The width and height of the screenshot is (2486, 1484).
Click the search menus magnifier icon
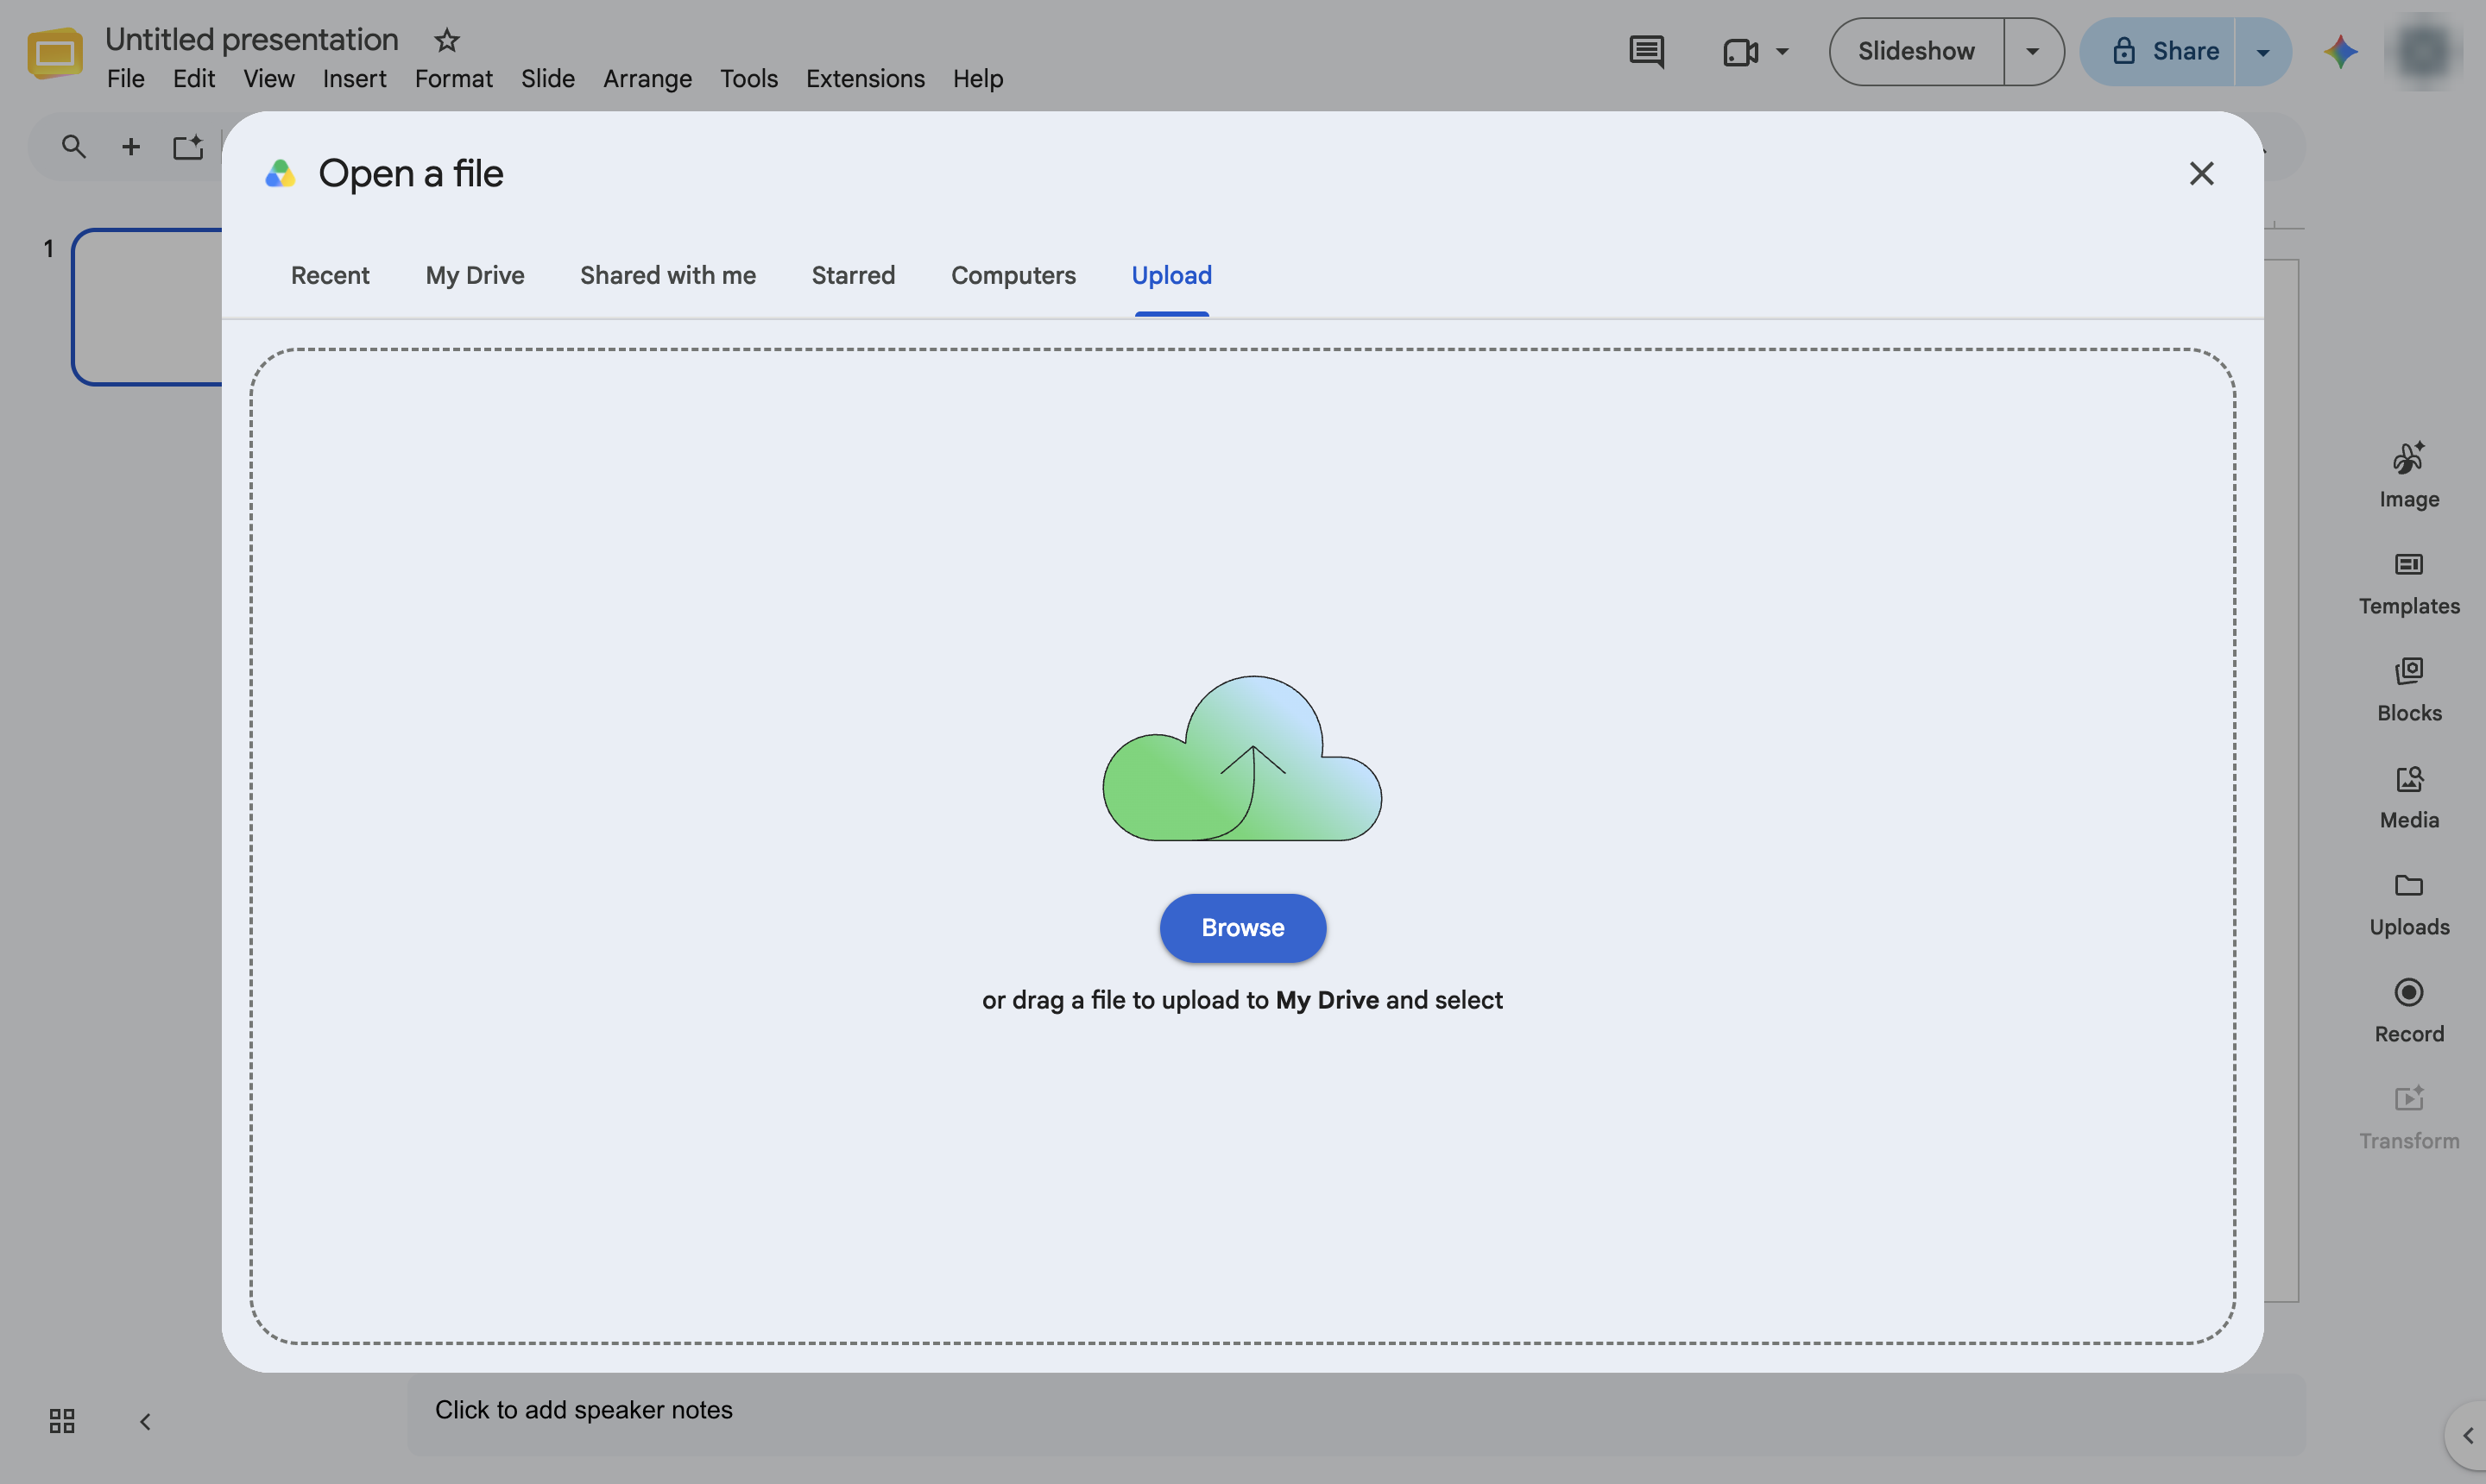pyautogui.click(x=73, y=147)
